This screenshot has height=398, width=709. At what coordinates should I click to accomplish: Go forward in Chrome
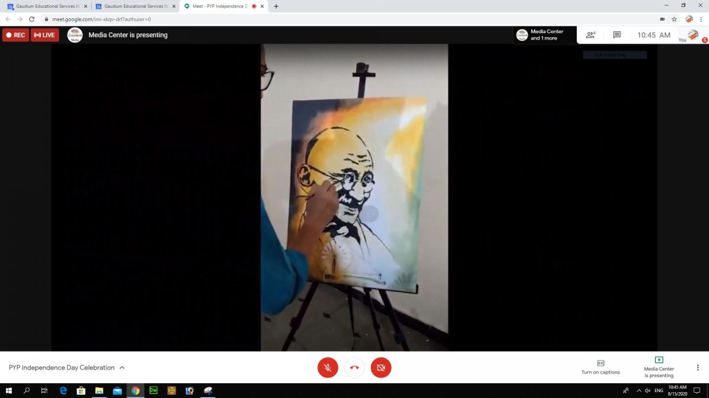tap(19, 19)
